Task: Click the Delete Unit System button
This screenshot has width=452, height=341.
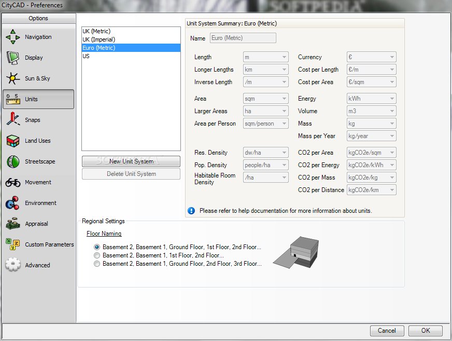Action: (131, 174)
